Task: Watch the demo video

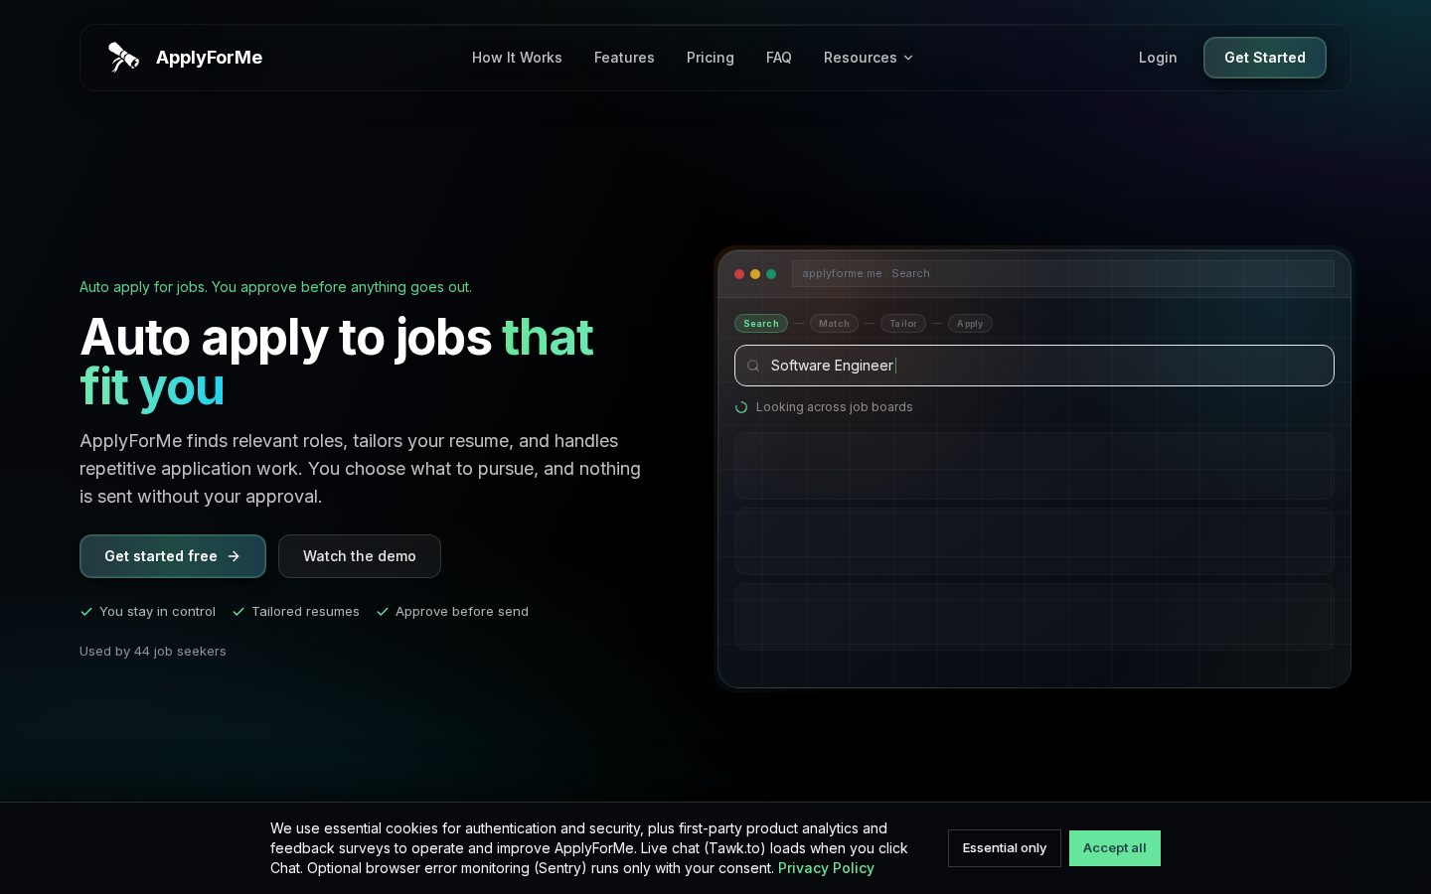Action: 360,556
